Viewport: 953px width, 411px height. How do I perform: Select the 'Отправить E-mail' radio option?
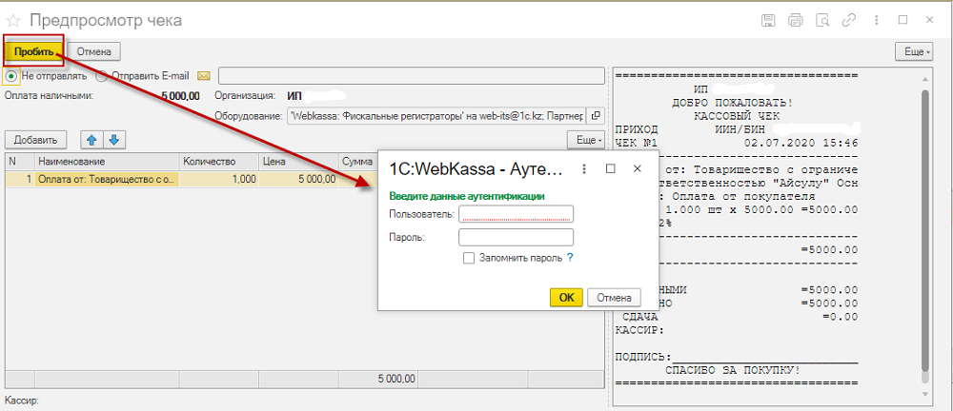(x=102, y=76)
